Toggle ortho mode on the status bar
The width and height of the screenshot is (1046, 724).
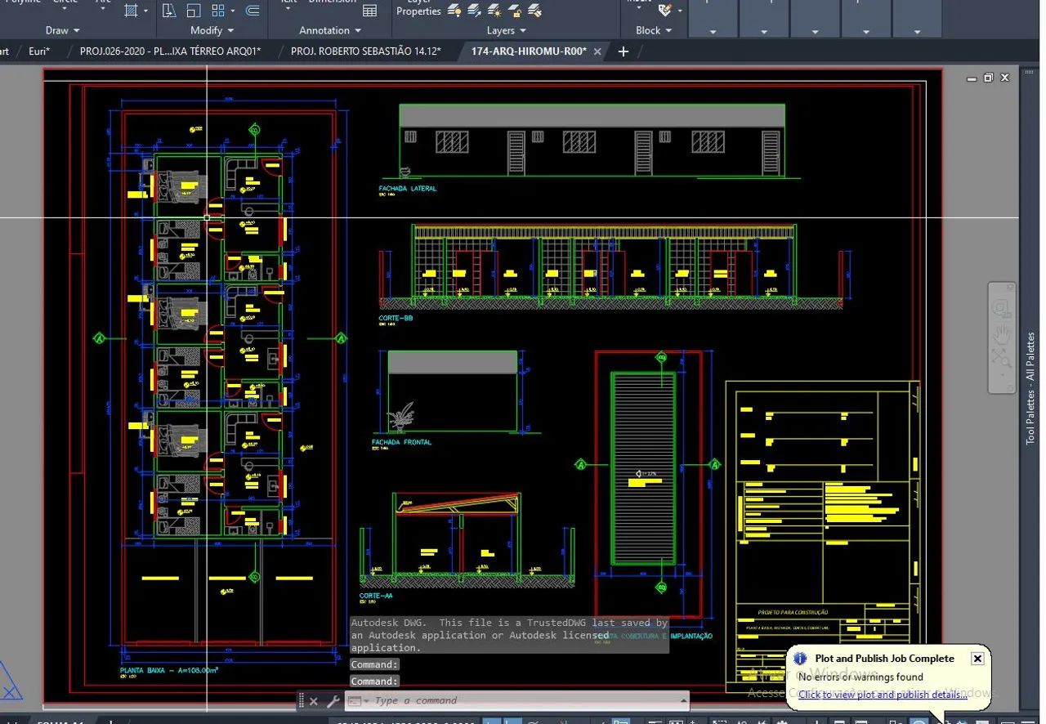[x=535, y=722]
